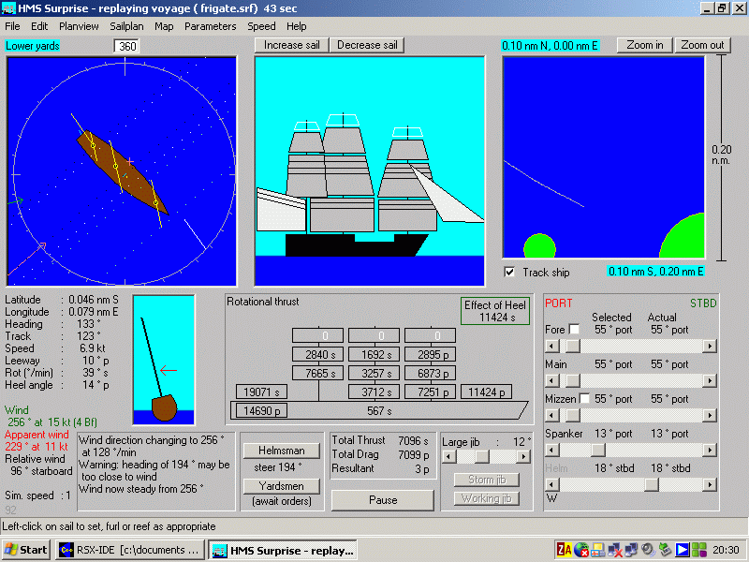Click the Mizzen yards right scroll arrow
The image size is (749, 562).
tap(710, 415)
